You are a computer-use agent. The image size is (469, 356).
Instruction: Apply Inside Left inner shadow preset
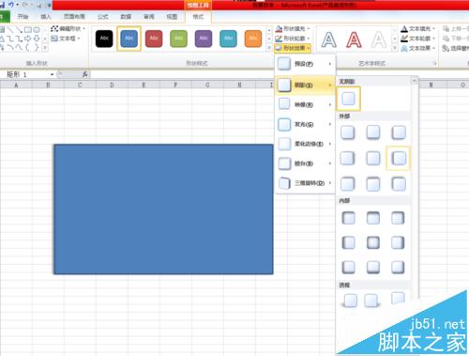(348, 242)
